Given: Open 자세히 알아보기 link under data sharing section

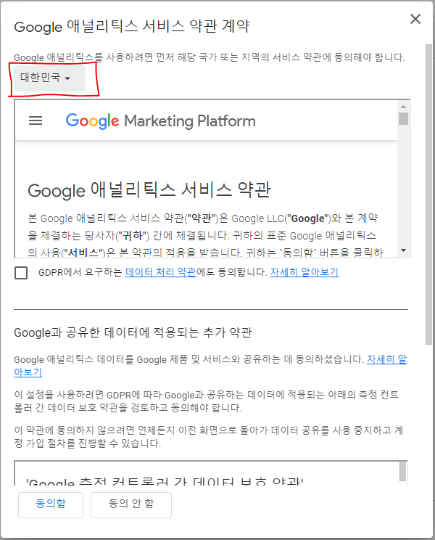Looking at the screenshot, I should pos(386,359).
